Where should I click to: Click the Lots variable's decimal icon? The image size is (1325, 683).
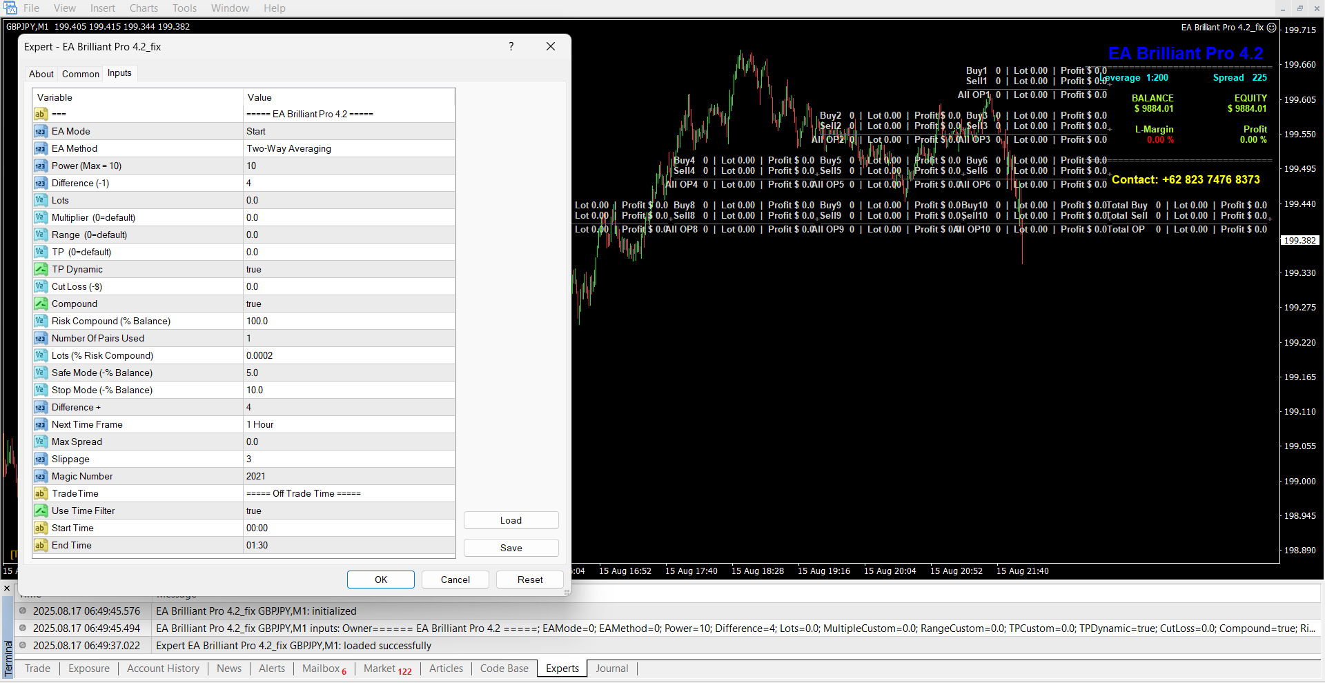pos(41,200)
